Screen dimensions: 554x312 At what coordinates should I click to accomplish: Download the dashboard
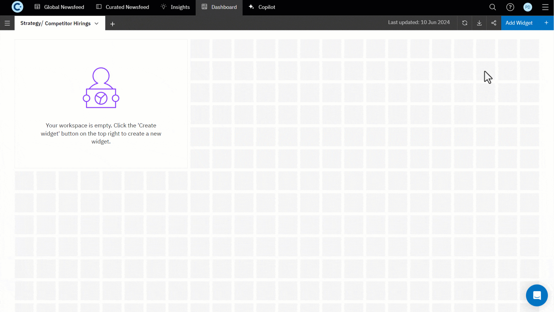[x=479, y=23]
